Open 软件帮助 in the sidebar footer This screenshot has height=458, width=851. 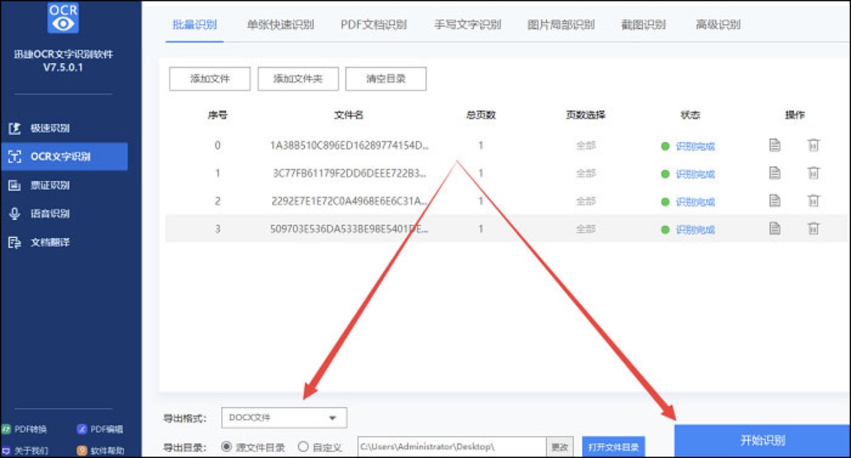pyautogui.click(x=100, y=451)
